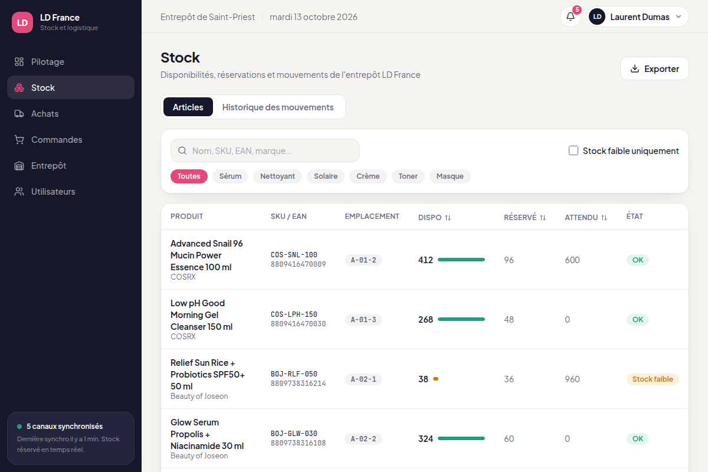708x472 pixels.
Task: Focus the Nom, SKU, EAN search field
Action: (265, 150)
